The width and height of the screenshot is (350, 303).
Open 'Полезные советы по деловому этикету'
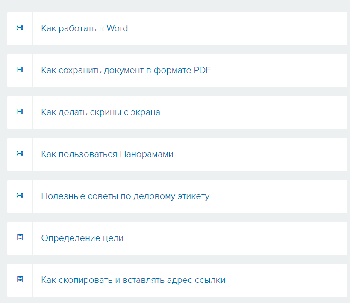125,196
